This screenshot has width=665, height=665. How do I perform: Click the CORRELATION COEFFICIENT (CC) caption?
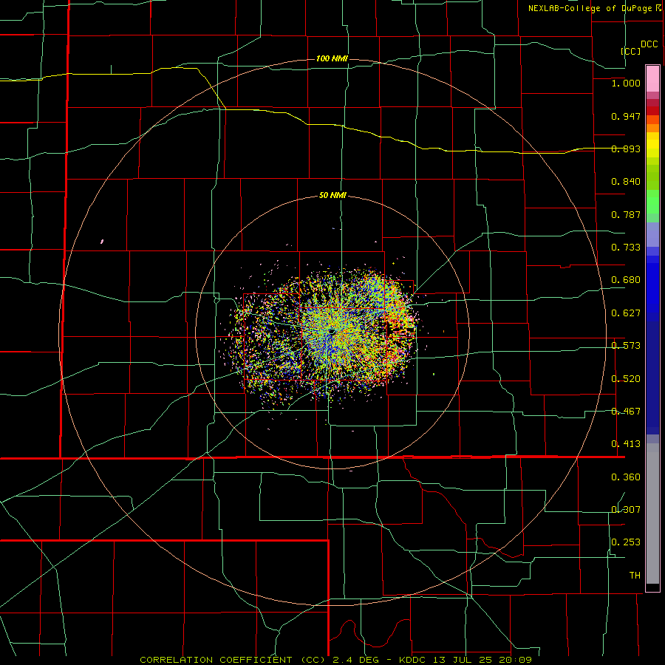tap(233, 660)
